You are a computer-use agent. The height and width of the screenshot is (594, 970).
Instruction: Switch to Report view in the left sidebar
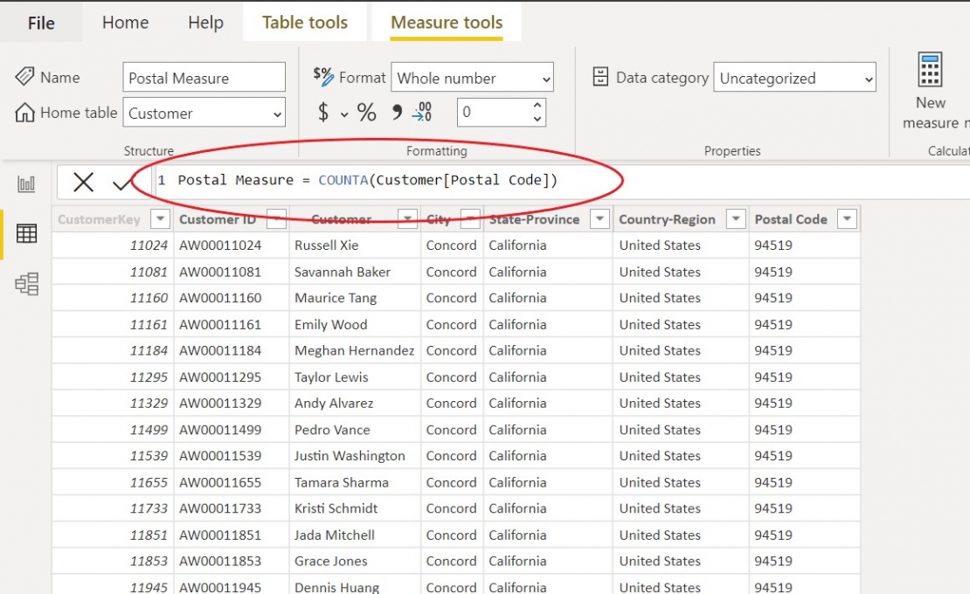(x=26, y=183)
